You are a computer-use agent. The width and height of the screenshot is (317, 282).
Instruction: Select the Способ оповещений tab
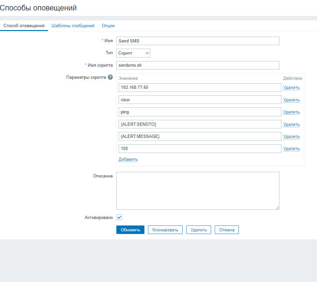coord(24,25)
